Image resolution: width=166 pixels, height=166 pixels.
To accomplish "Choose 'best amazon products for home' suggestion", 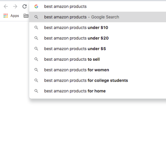I will tap(98, 91).
